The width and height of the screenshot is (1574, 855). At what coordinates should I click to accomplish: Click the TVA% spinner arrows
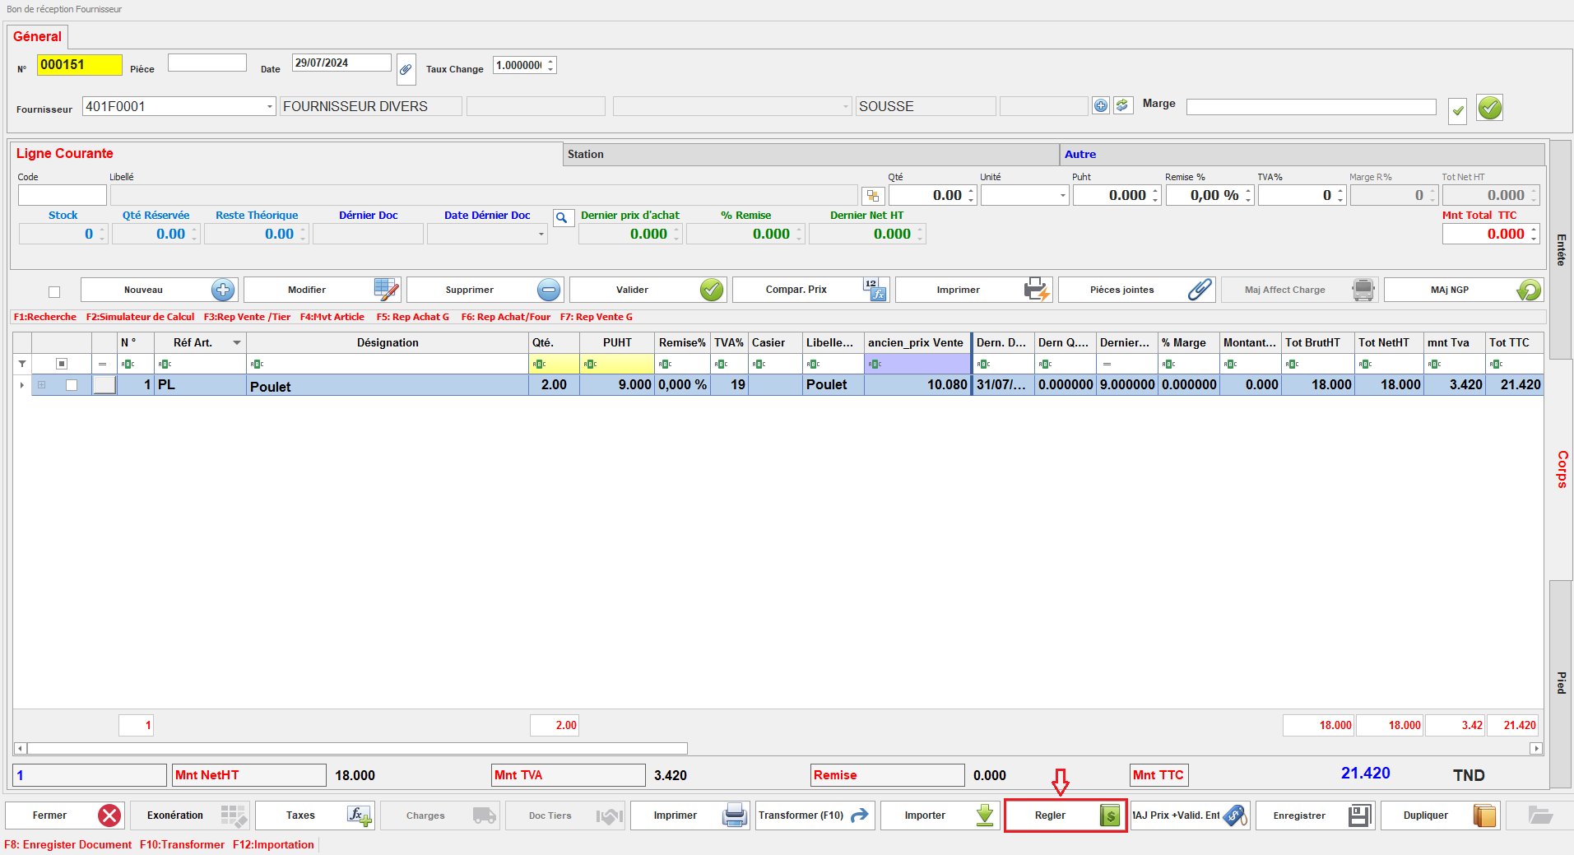(x=1340, y=196)
